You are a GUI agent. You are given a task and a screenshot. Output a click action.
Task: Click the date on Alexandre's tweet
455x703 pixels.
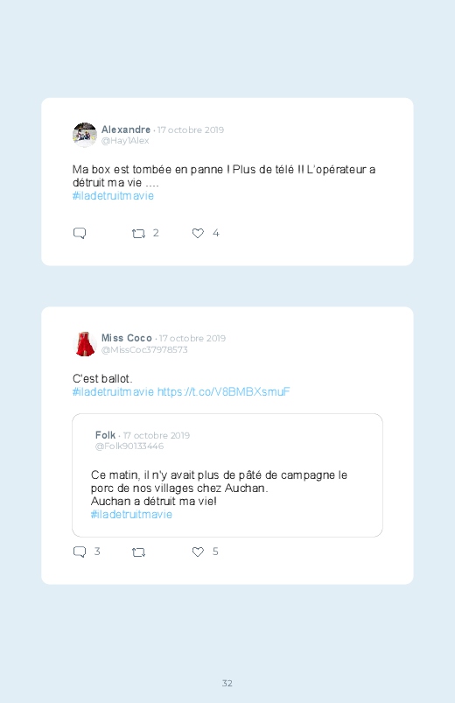pyautogui.click(x=191, y=130)
